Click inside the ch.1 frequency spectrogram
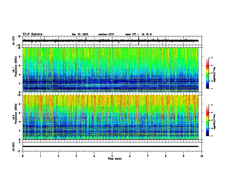227x175 pixels. (x=111, y=70)
